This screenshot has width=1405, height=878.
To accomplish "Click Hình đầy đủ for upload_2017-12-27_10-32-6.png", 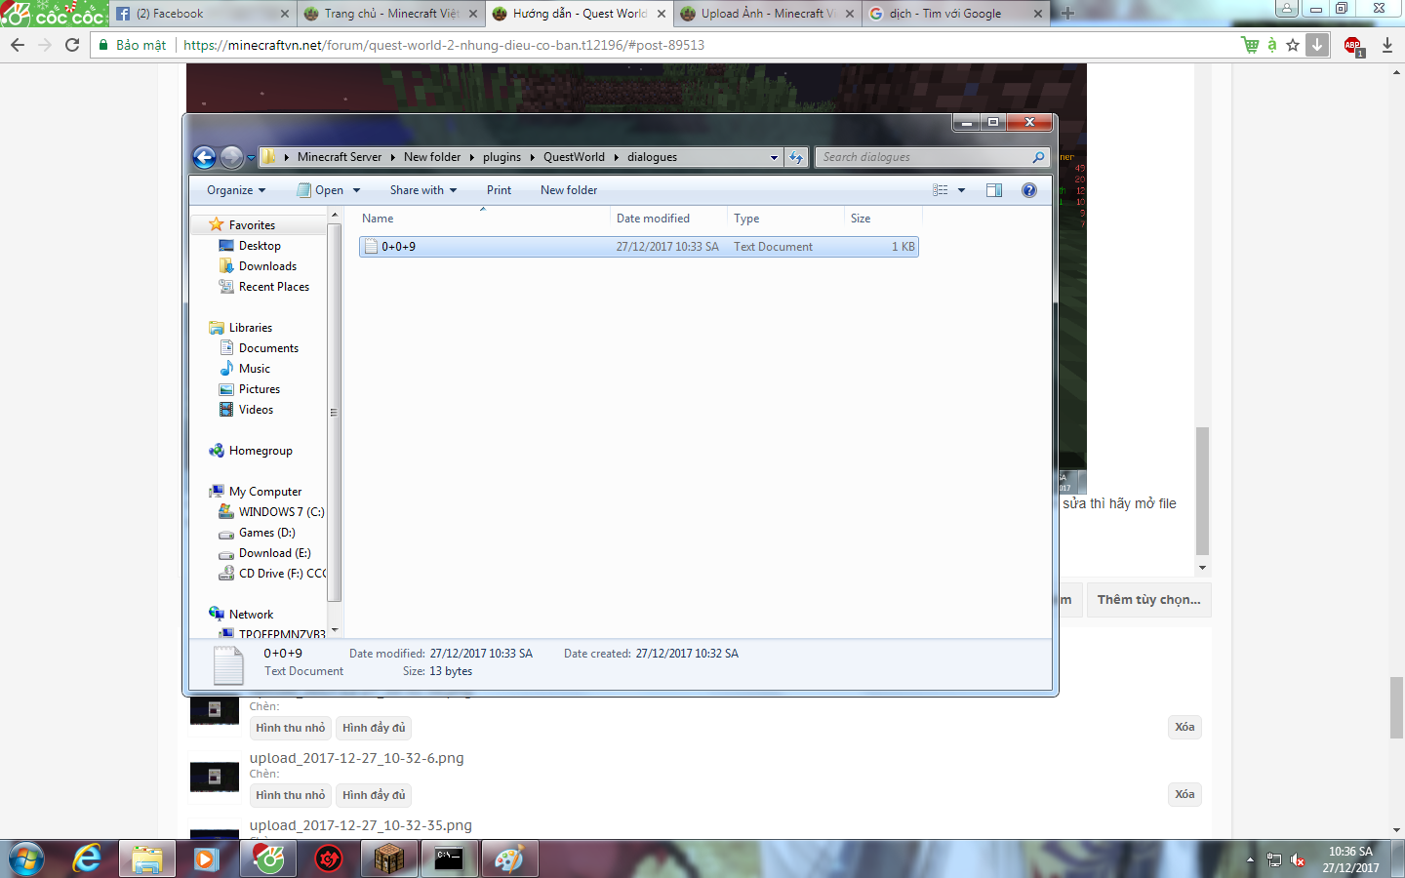I will [x=374, y=795].
